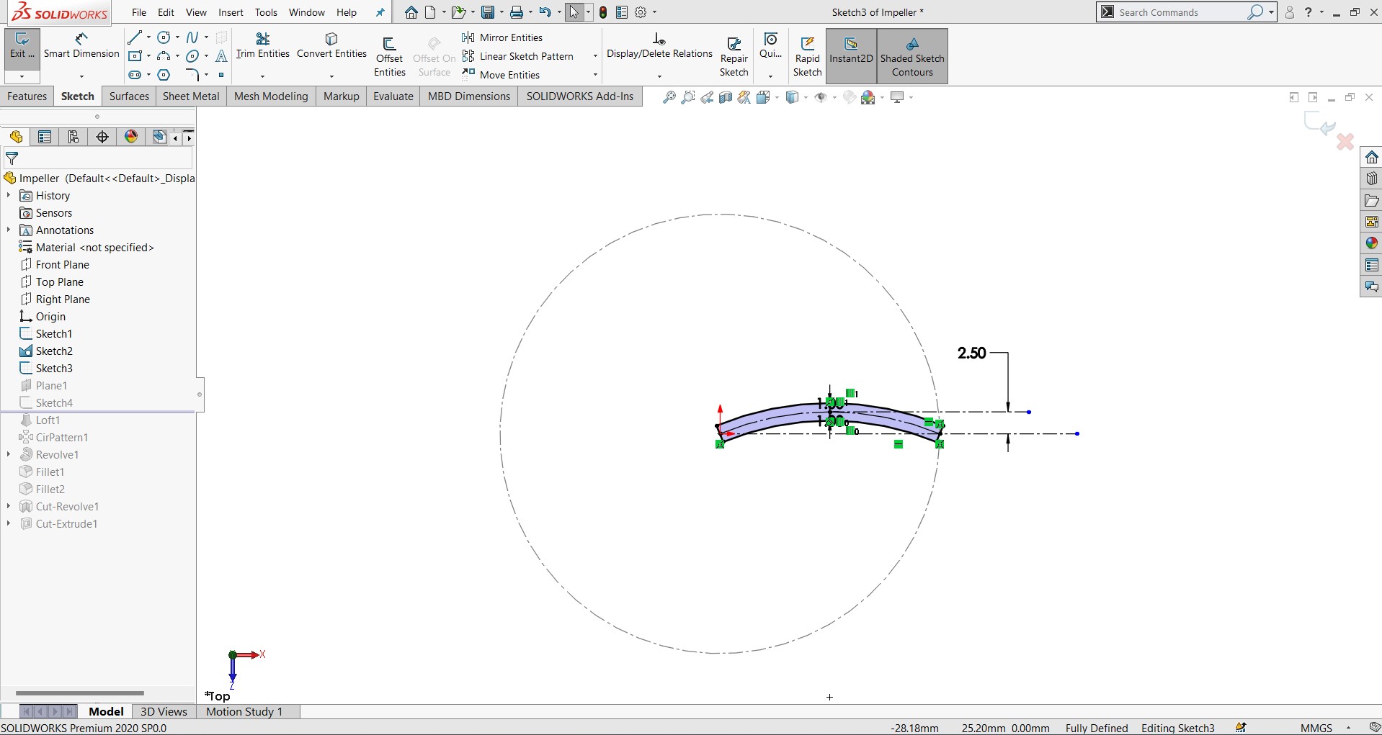
Task: Select the Line sketch tool
Action: pyautogui.click(x=134, y=37)
